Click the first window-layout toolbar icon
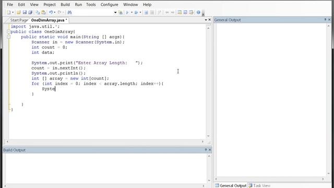Image resolution: width=334 pixels, height=188 pixels. tap(180, 13)
